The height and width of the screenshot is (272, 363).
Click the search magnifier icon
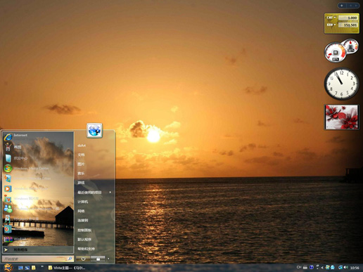pos(70,259)
